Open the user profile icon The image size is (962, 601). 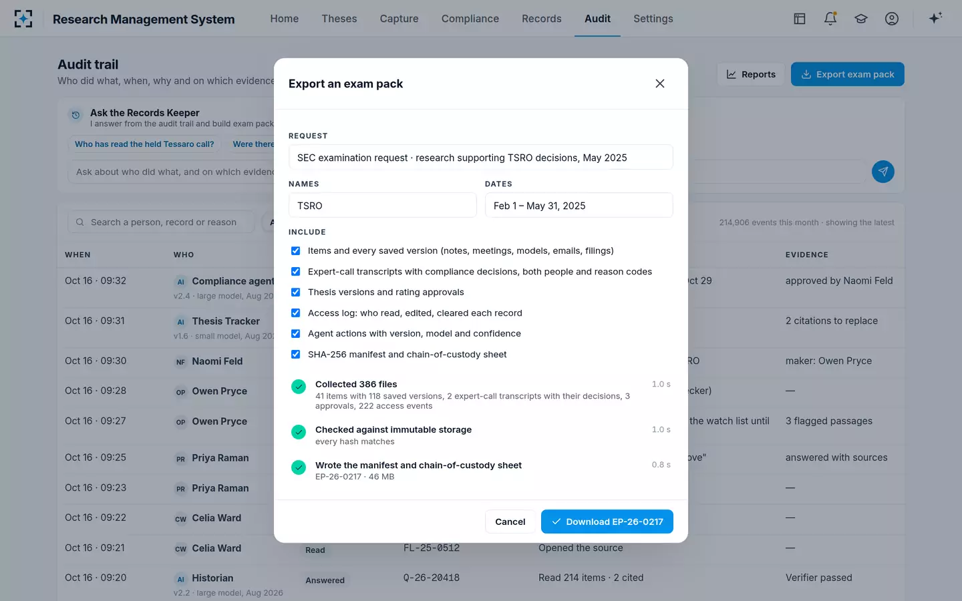[x=892, y=19]
